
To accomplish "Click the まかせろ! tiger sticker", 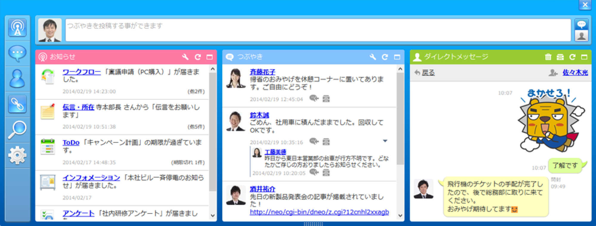I will [x=551, y=121].
